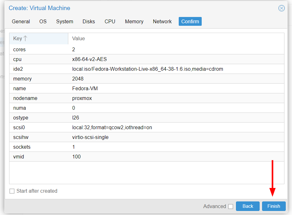This screenshot has width=292, height=215.
Task: Open the Disks tab
Action: [89, 21]
